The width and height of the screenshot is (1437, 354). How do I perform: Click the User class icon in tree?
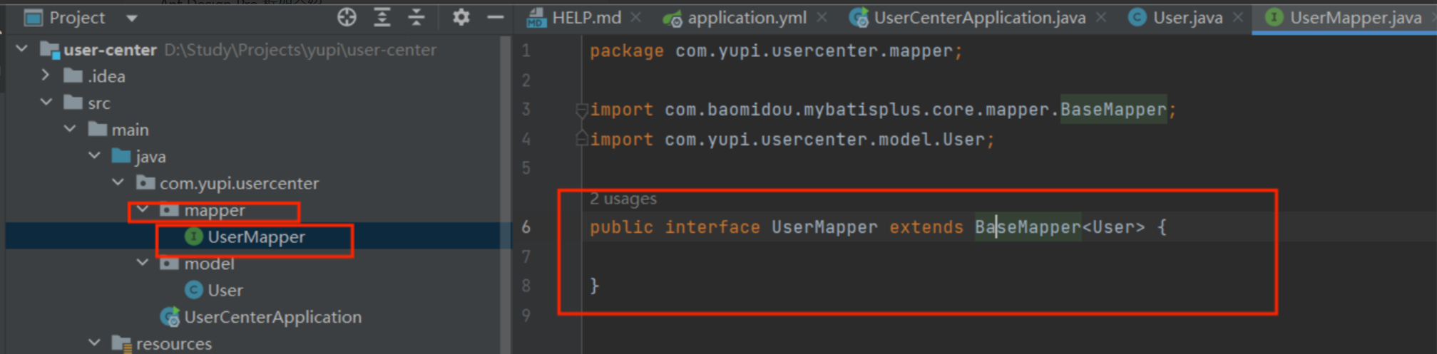tap(194, 290)
